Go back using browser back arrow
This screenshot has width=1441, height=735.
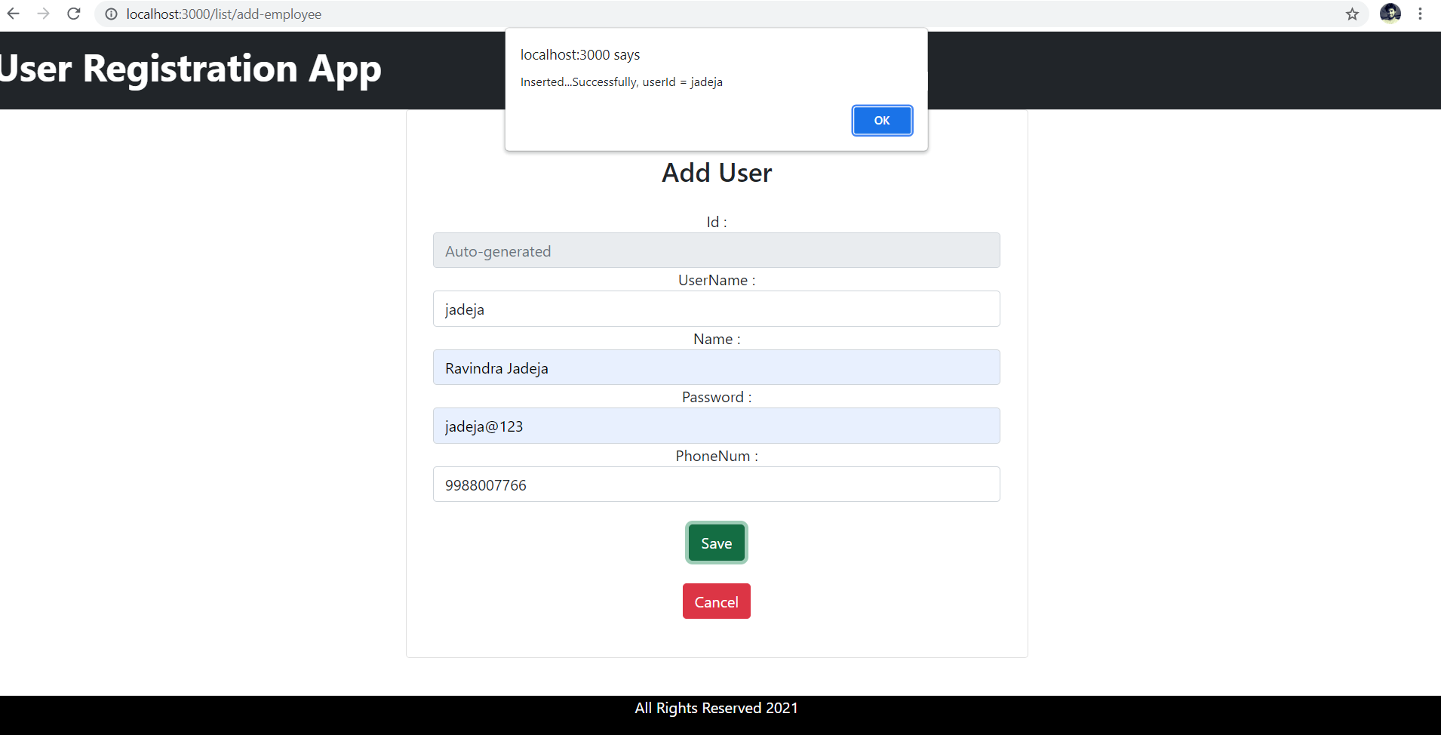click(14, 14)
